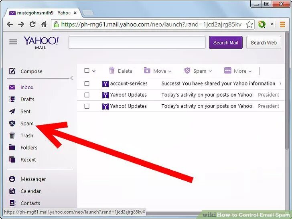
Task: Click the Calendar icon in sidebar
Action: click(12, 191)
